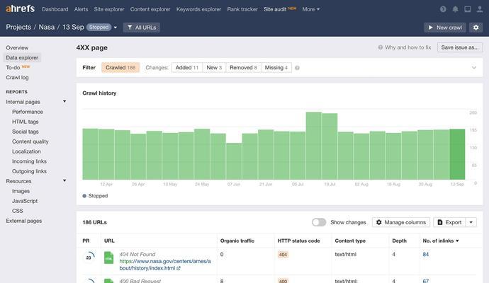Select the Crawled 186 filter

click(x=120, y=67)
